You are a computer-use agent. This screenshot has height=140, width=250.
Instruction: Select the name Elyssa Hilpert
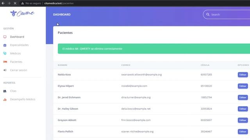[66, 86]
